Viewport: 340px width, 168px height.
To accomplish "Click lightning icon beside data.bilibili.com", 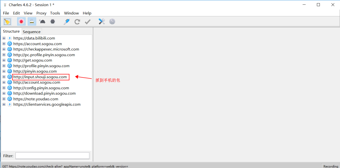I will click(9, 38).
